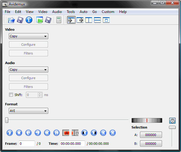Go to next black frame
This screenshot has height=152, width=181.
point(94,133)
